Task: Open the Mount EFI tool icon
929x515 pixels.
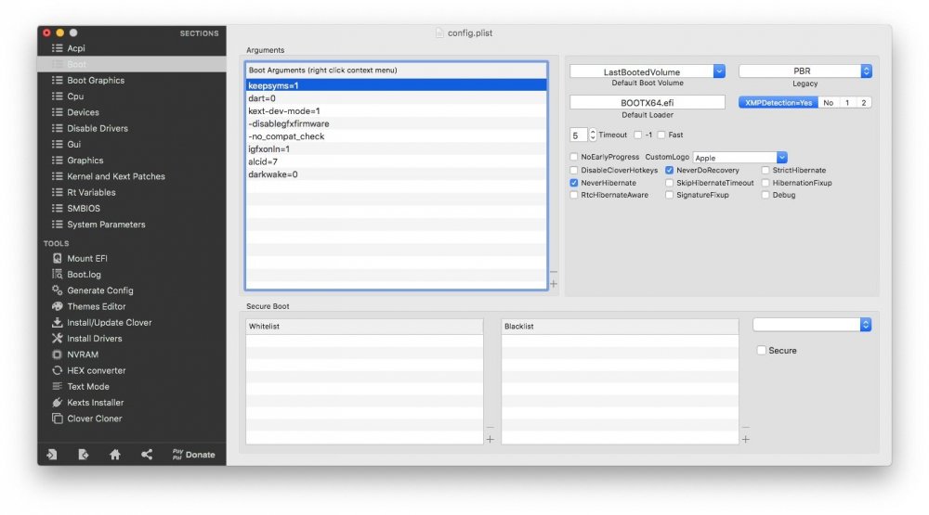Action: [57, 258]
